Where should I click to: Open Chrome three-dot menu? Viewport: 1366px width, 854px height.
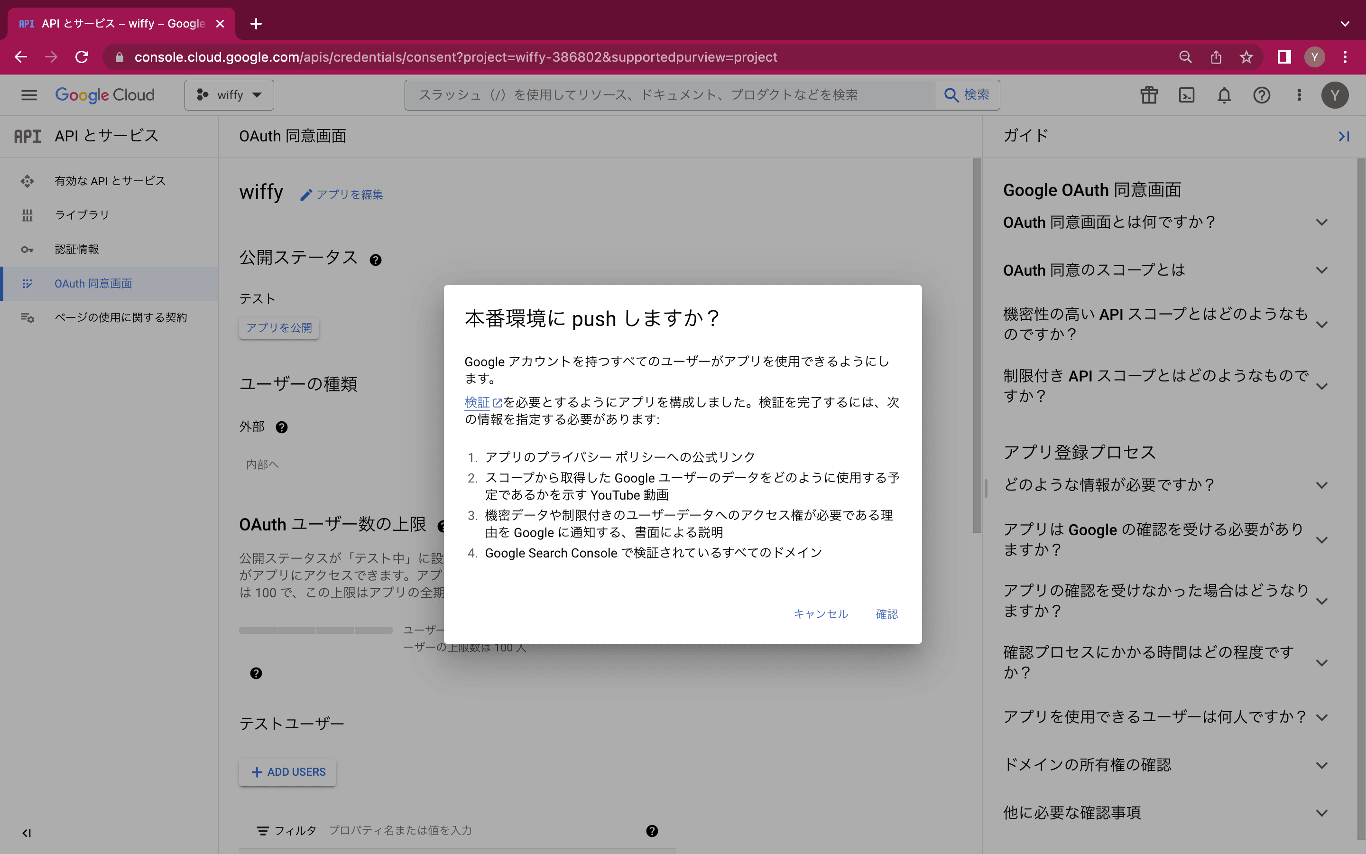click(x=1345, y=57)
